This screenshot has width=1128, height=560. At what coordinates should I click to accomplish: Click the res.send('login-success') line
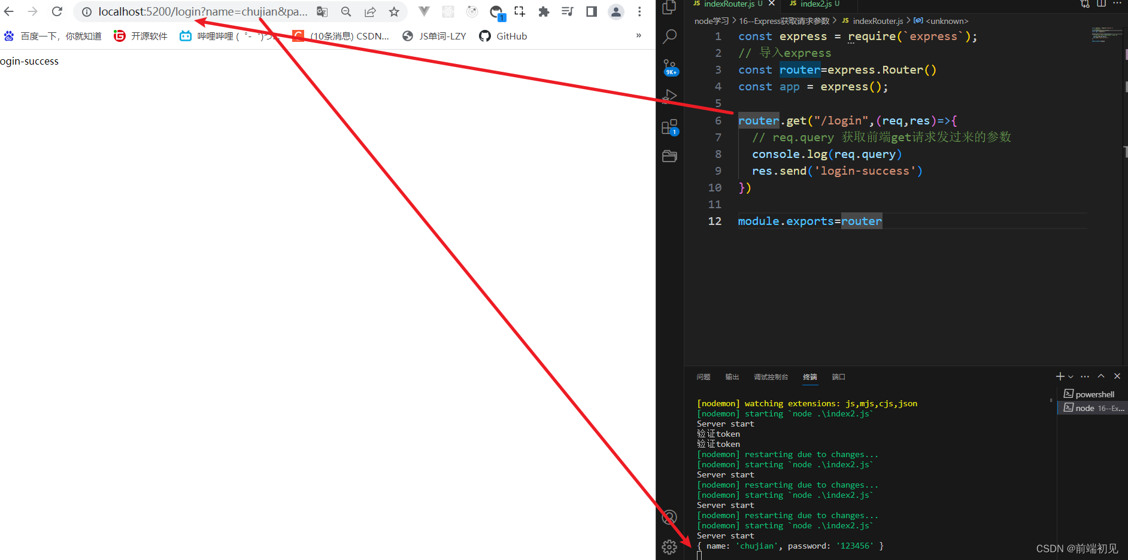837,171
